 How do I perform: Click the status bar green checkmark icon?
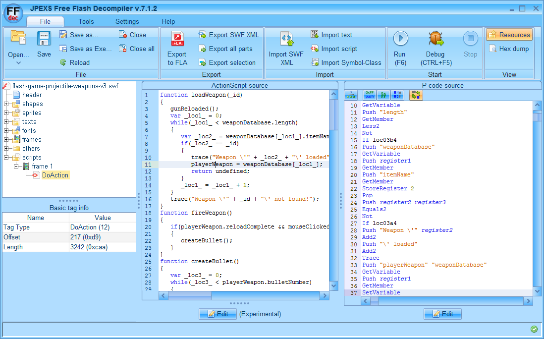pyautogui.click(x=534, y=329)
